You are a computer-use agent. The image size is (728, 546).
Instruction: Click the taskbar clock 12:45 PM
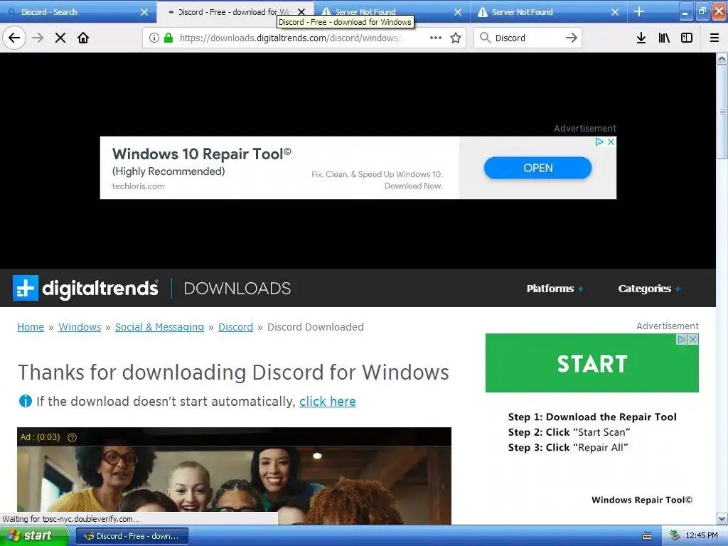tap(702, 536)
